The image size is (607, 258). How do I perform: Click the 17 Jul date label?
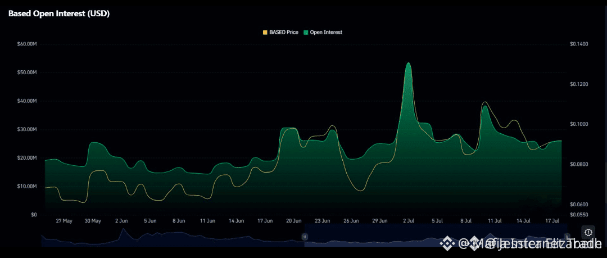click(x=552, y=221)
